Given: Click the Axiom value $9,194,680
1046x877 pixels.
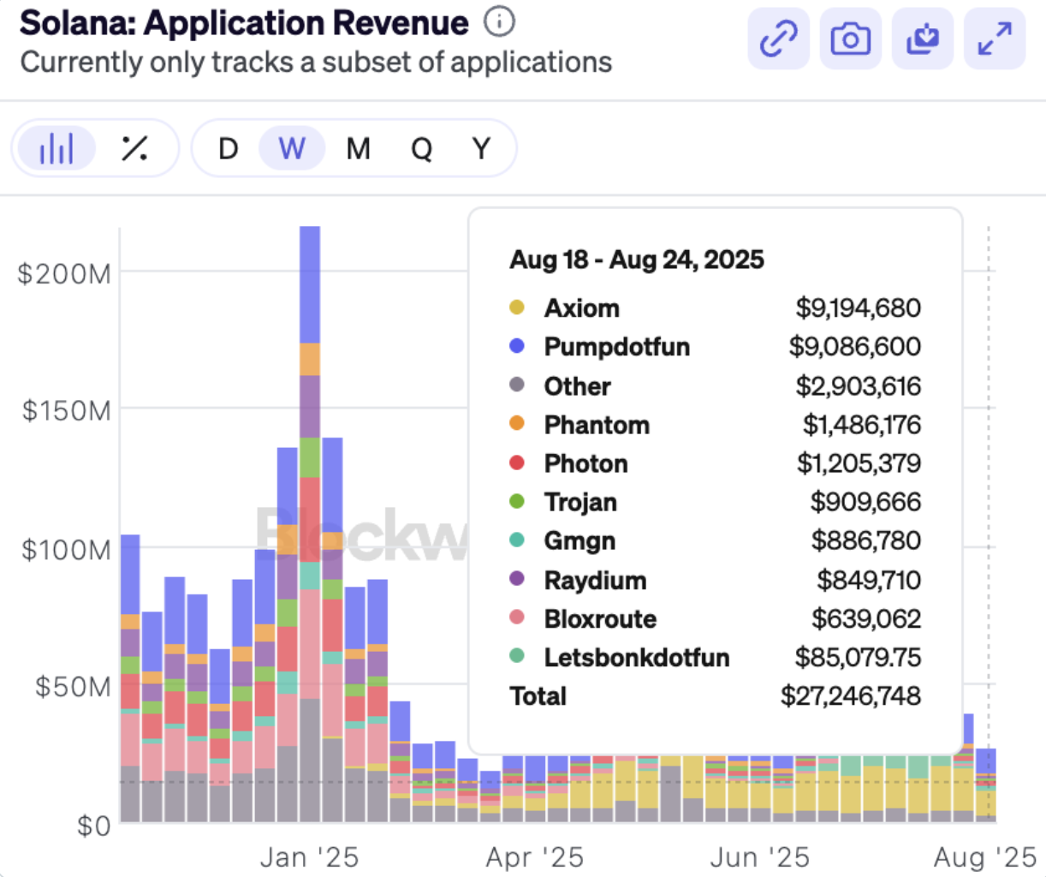Looking at the screenshot, I should 859,308.
